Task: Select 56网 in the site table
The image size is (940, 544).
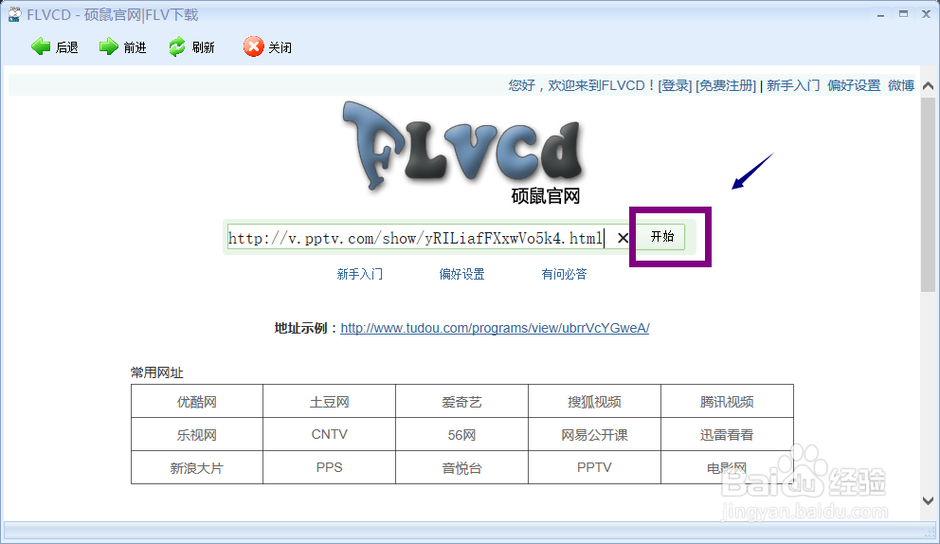Action: point(461,434)
